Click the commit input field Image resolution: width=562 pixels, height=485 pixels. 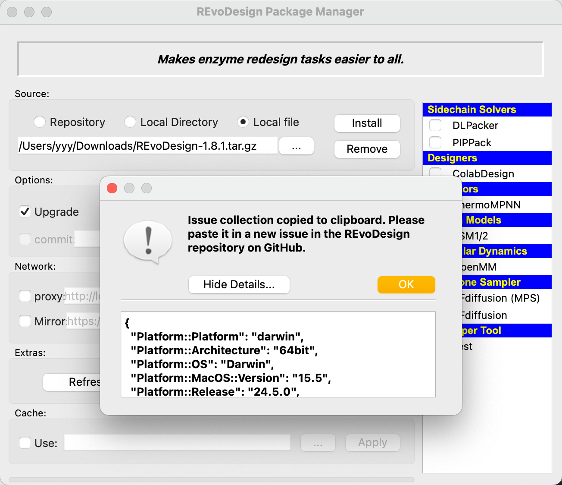(87, 239)
